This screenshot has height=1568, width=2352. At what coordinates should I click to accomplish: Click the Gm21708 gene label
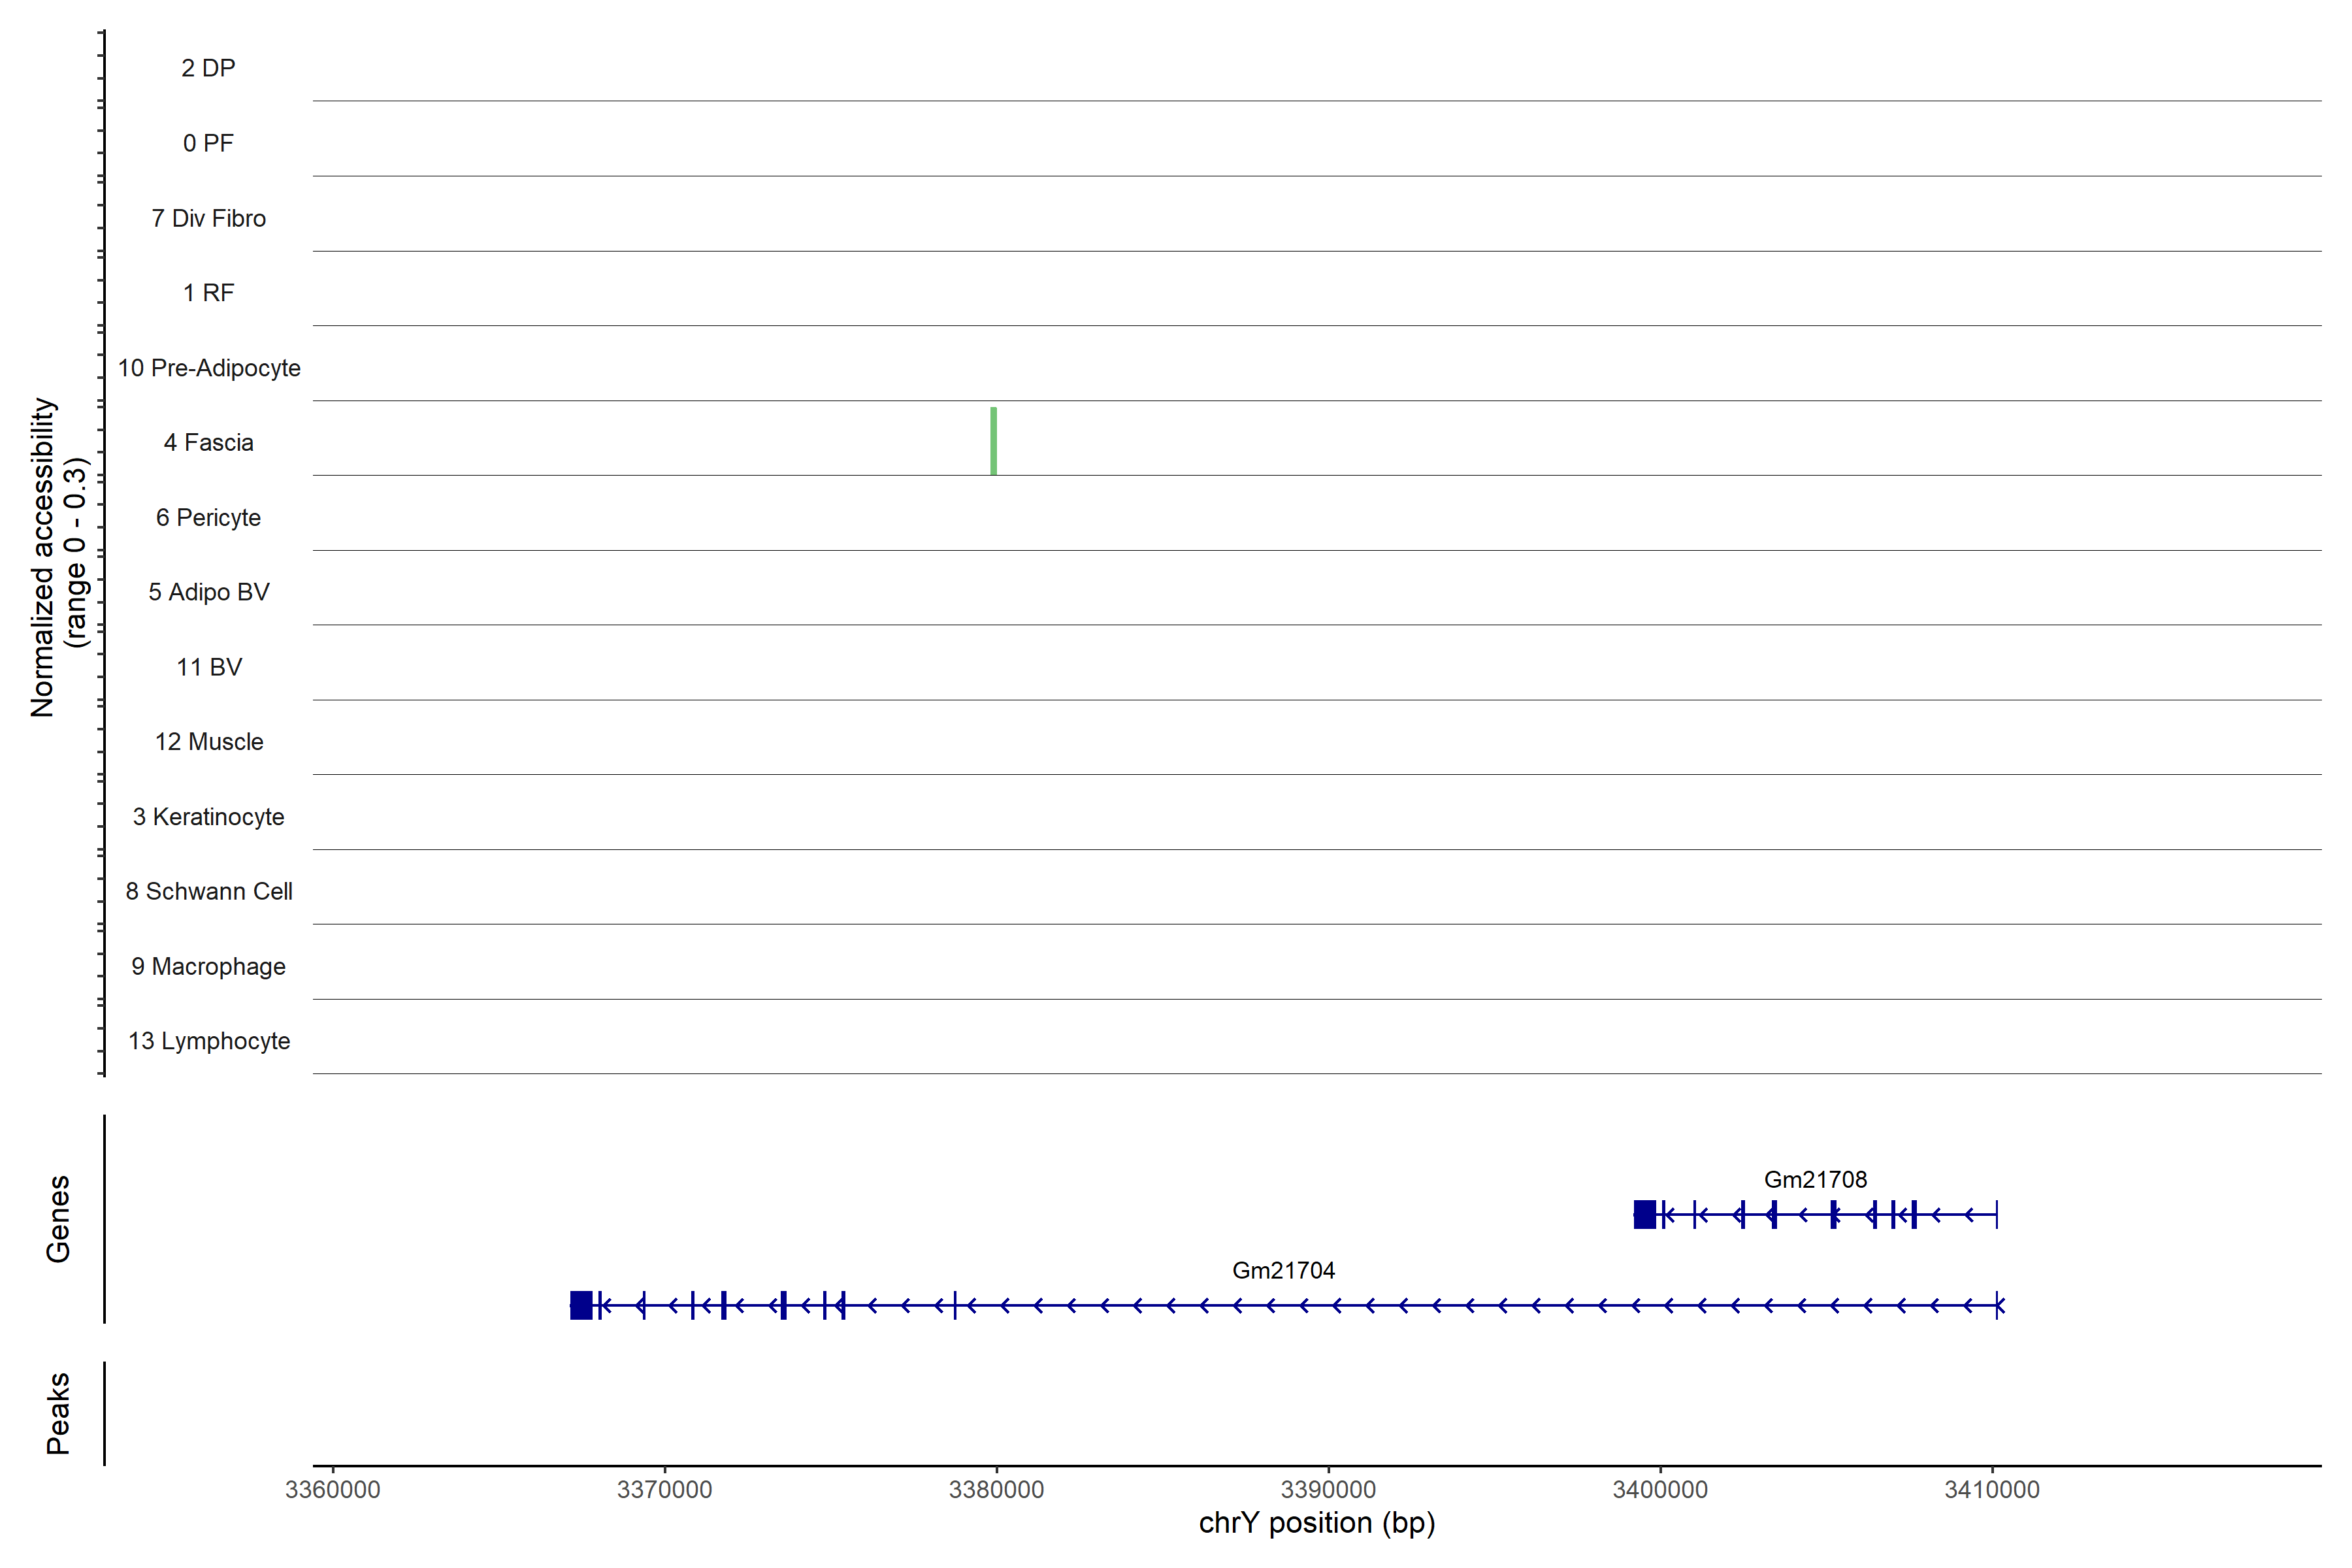tap(1814, 1179)
